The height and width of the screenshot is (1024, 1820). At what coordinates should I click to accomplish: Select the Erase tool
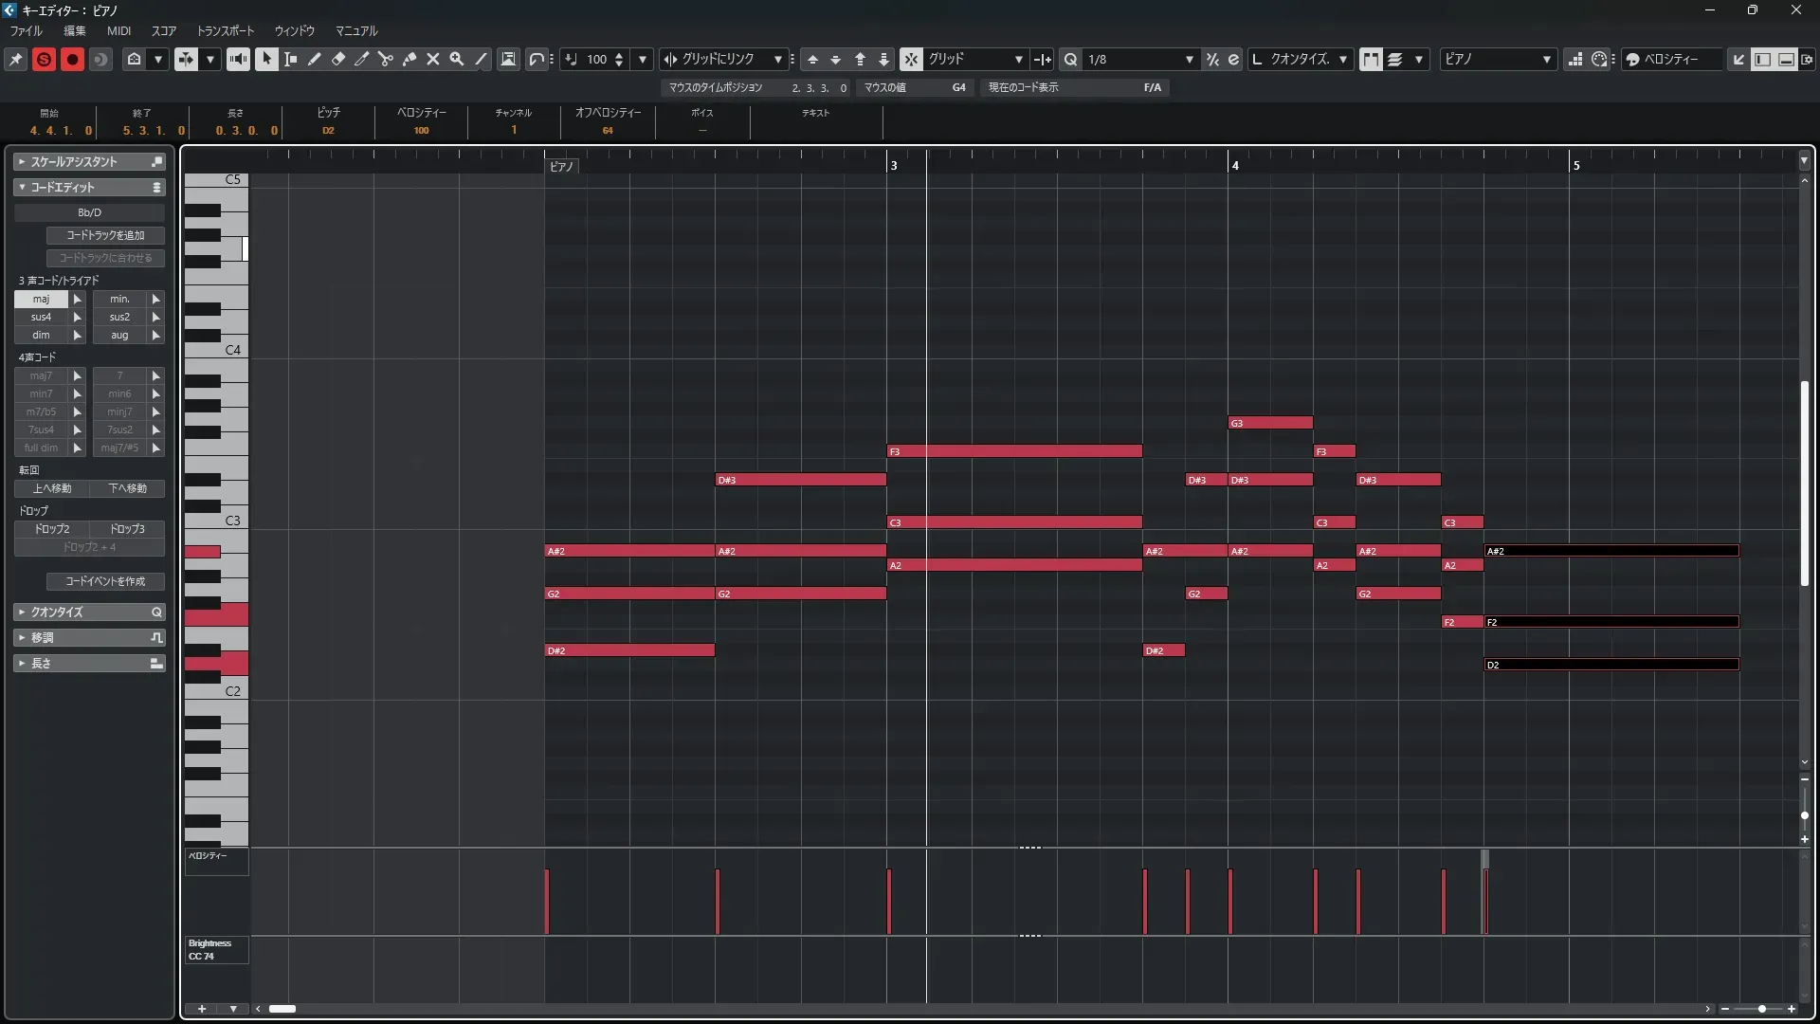pos(338,59)
